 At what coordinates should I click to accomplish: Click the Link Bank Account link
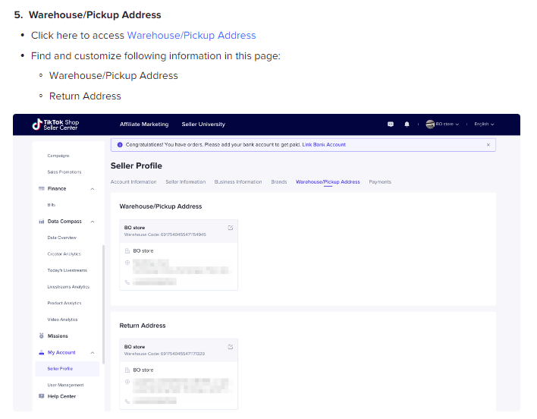[324, 144]
